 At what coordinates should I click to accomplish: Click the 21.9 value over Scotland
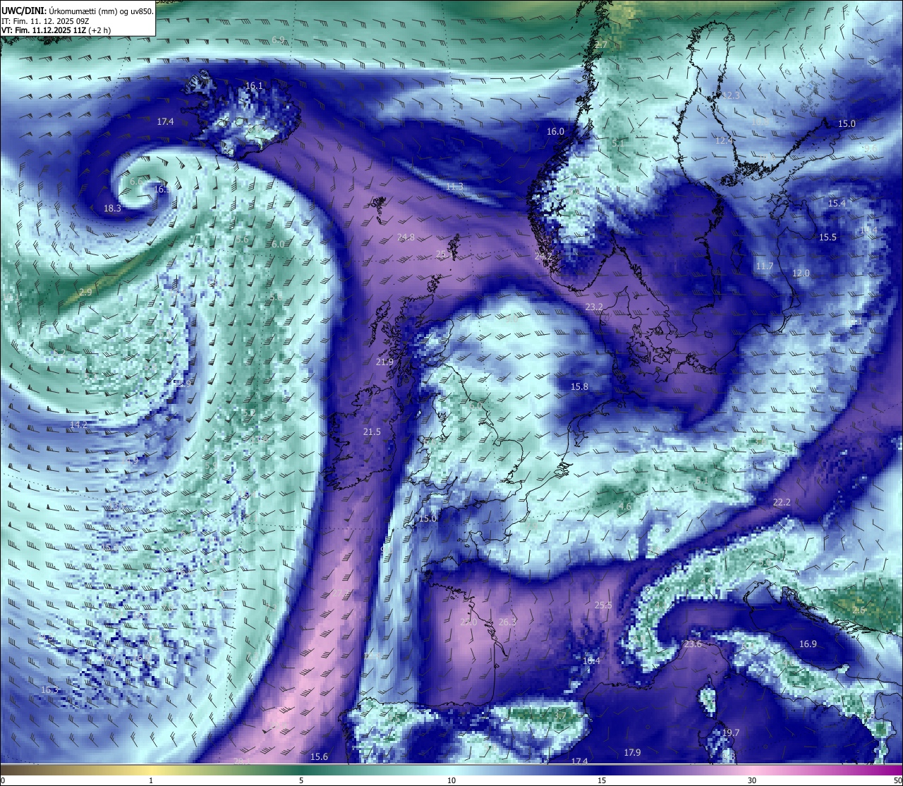tap(384, 362)
